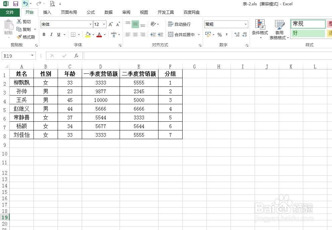This screenshot has height=230, width=332.
Task: Toggle italic formatting
Action: (51, 35)
